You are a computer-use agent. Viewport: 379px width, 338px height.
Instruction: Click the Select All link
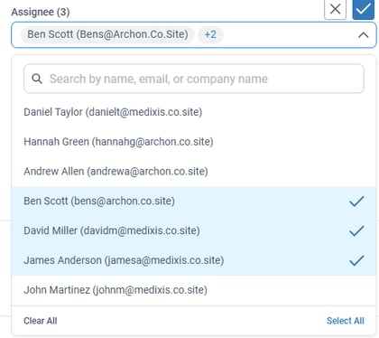[x=346, y=321]
